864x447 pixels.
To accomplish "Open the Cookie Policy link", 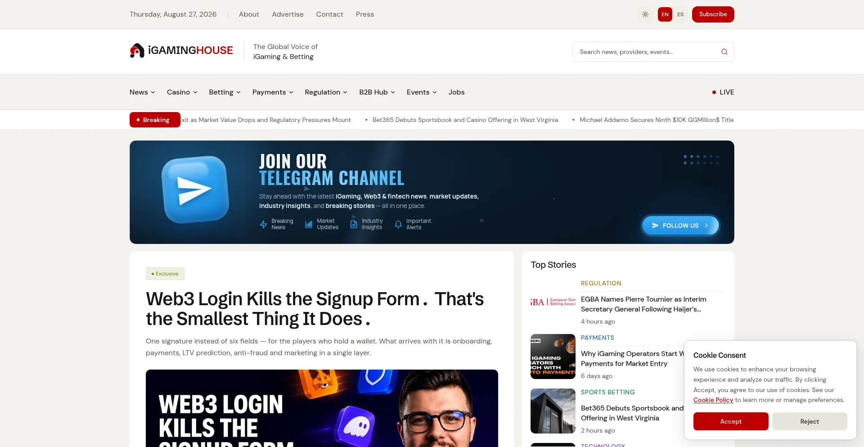I will (713, 400).
